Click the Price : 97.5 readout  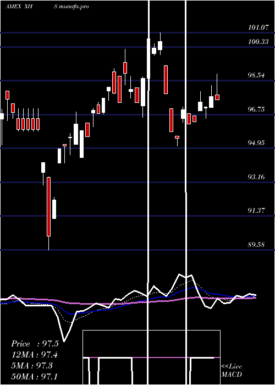pyautogui.click(x=35, y=344)
